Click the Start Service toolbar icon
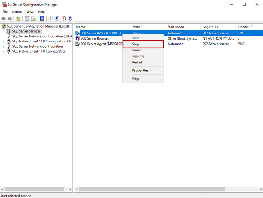Image resolution: width=263 pixels, height=198 pixels. click(x=51, y=18)
